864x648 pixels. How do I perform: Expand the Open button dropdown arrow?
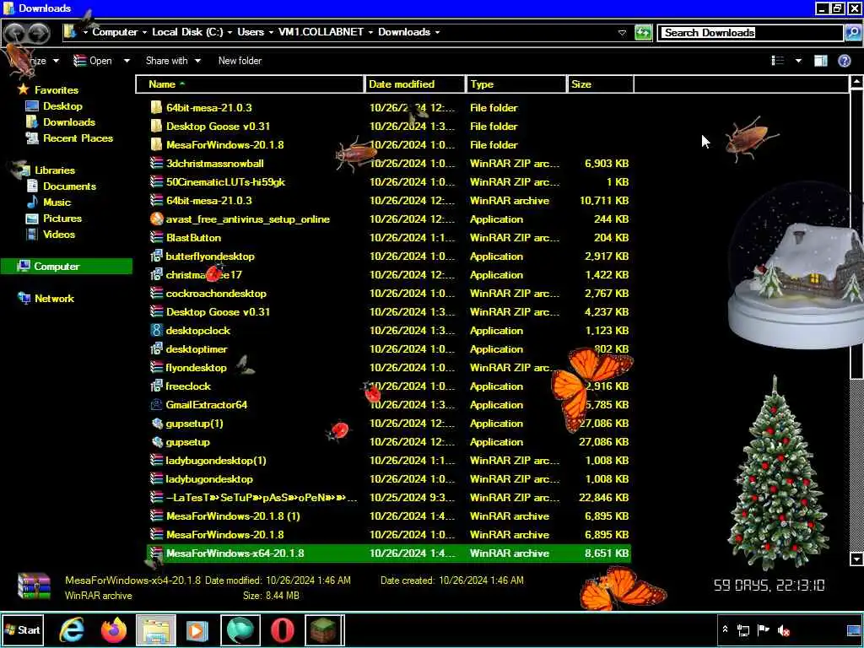coord(127,61)
